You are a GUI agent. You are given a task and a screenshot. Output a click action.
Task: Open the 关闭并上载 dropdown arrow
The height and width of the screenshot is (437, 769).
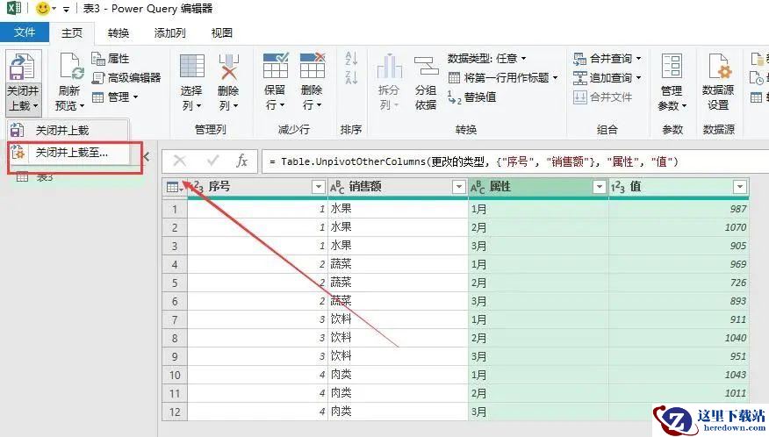coord(36,106)
